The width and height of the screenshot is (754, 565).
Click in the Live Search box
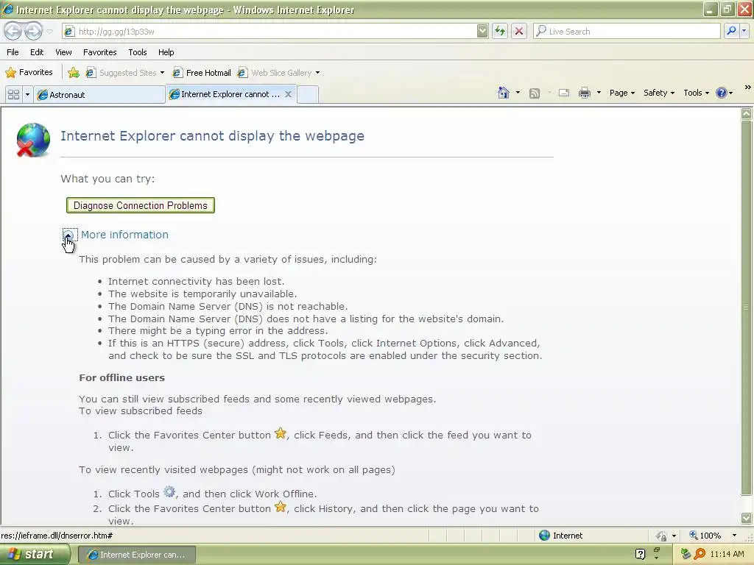coord(627,31)
